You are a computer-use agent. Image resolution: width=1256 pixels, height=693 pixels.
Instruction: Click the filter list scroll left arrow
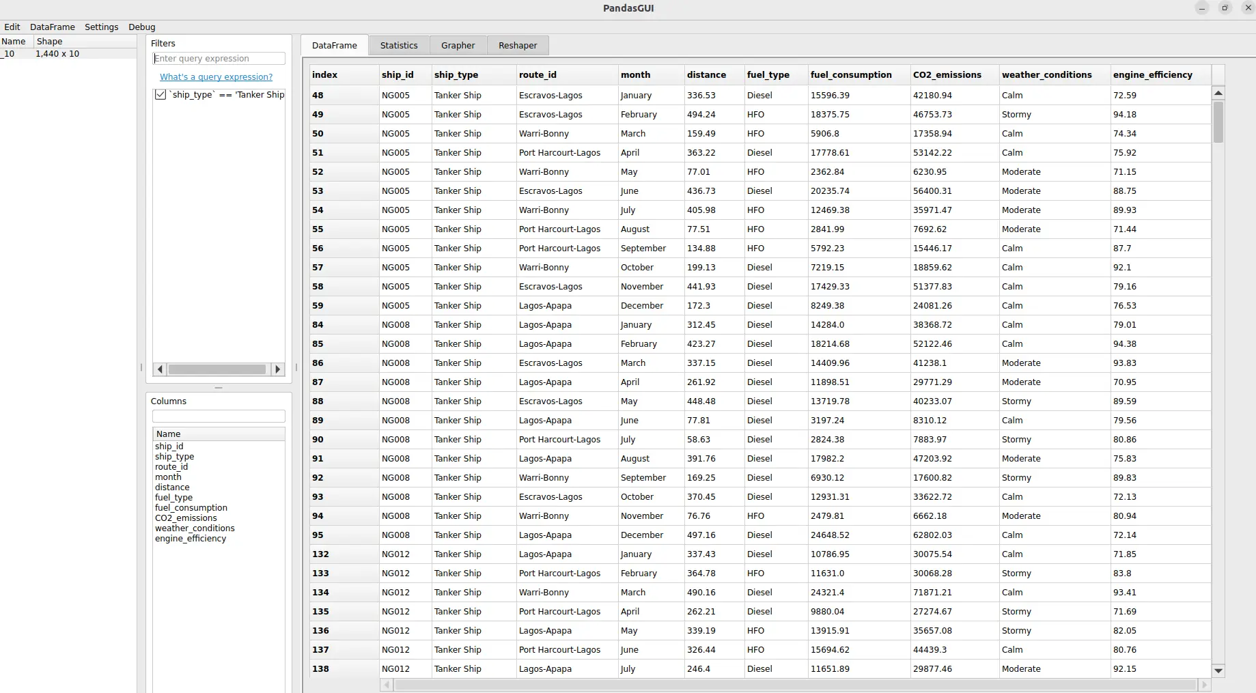coord(160,369)
